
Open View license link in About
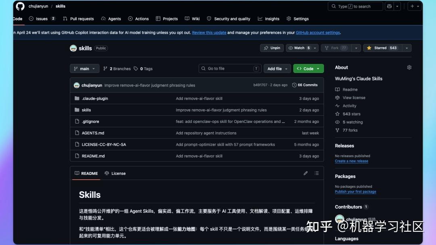(x=350, y=98)
